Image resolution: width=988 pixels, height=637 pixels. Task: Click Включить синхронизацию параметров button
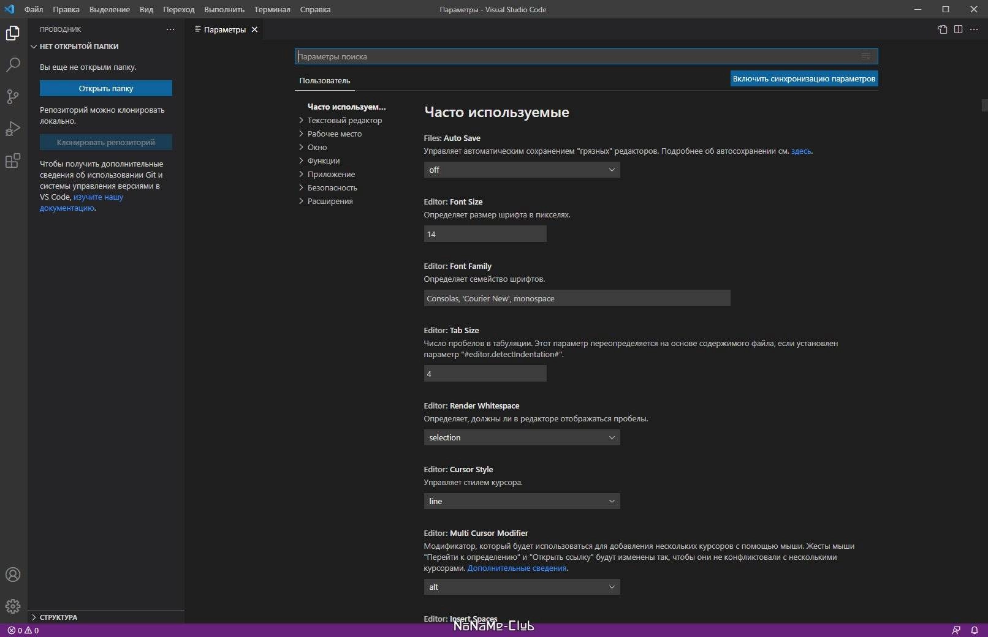tap(804, 78)
